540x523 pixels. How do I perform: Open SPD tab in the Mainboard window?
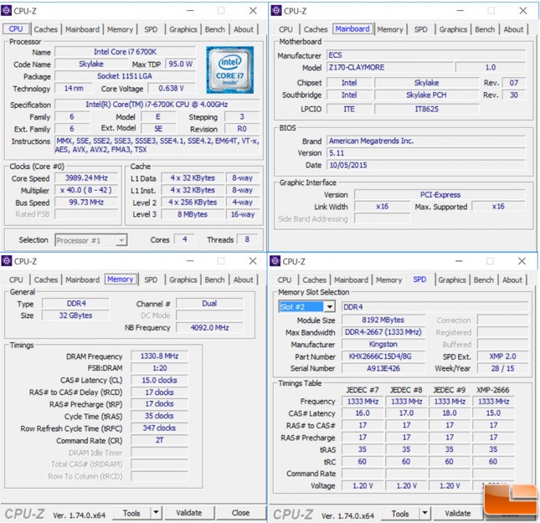click(x=421, y=29)
